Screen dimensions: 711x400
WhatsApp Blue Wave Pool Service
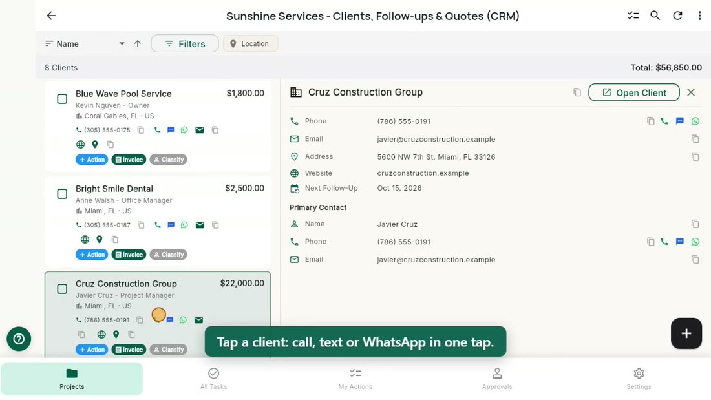184,130
